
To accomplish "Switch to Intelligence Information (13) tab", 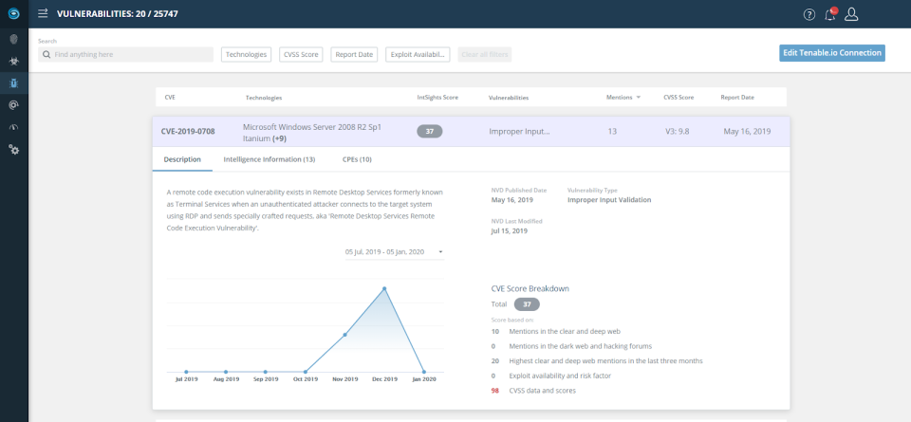I will click(x=270, y=159).
